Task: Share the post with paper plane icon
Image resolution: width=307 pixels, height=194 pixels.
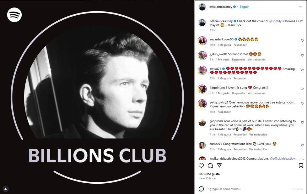Action: pos(219,166)
